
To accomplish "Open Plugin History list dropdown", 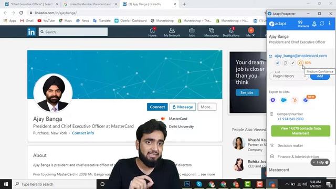I will click(x=289, y=76).
